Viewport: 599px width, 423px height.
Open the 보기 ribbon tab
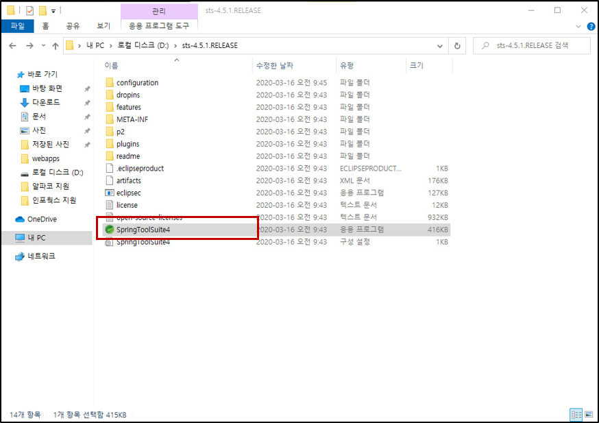(x=103, y=26)
